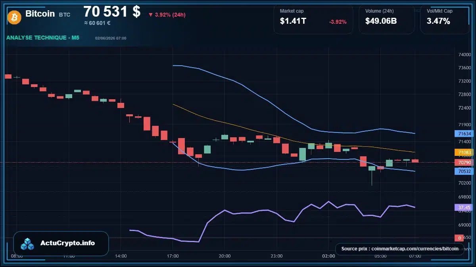This screenshot has height=267, width=476.
Task: Click the ANALYSE TECHNIQUE - M5 label
Action: click(43, 38)
